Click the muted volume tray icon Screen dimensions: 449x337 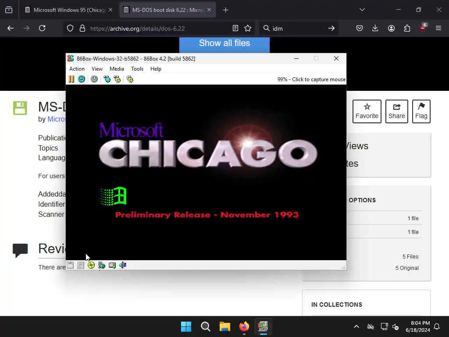(x=396, y=326)
